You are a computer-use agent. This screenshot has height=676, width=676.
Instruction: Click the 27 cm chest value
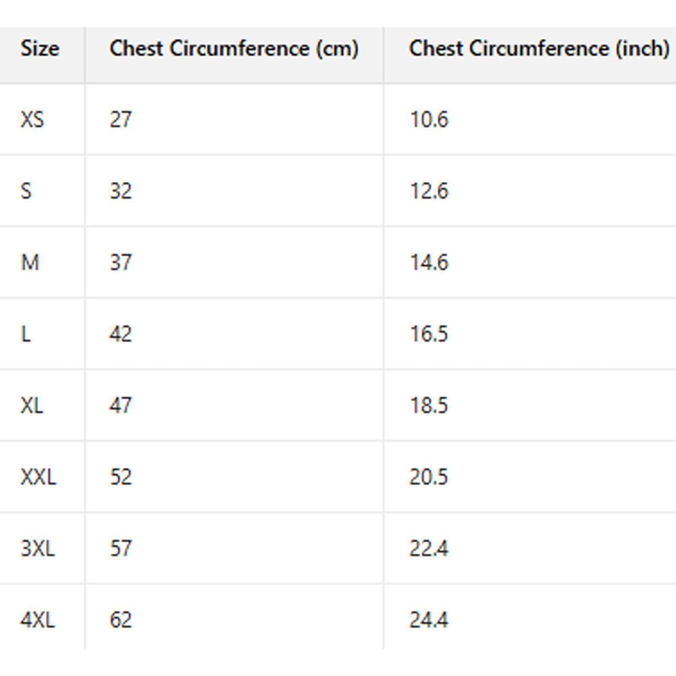[121, 119]
